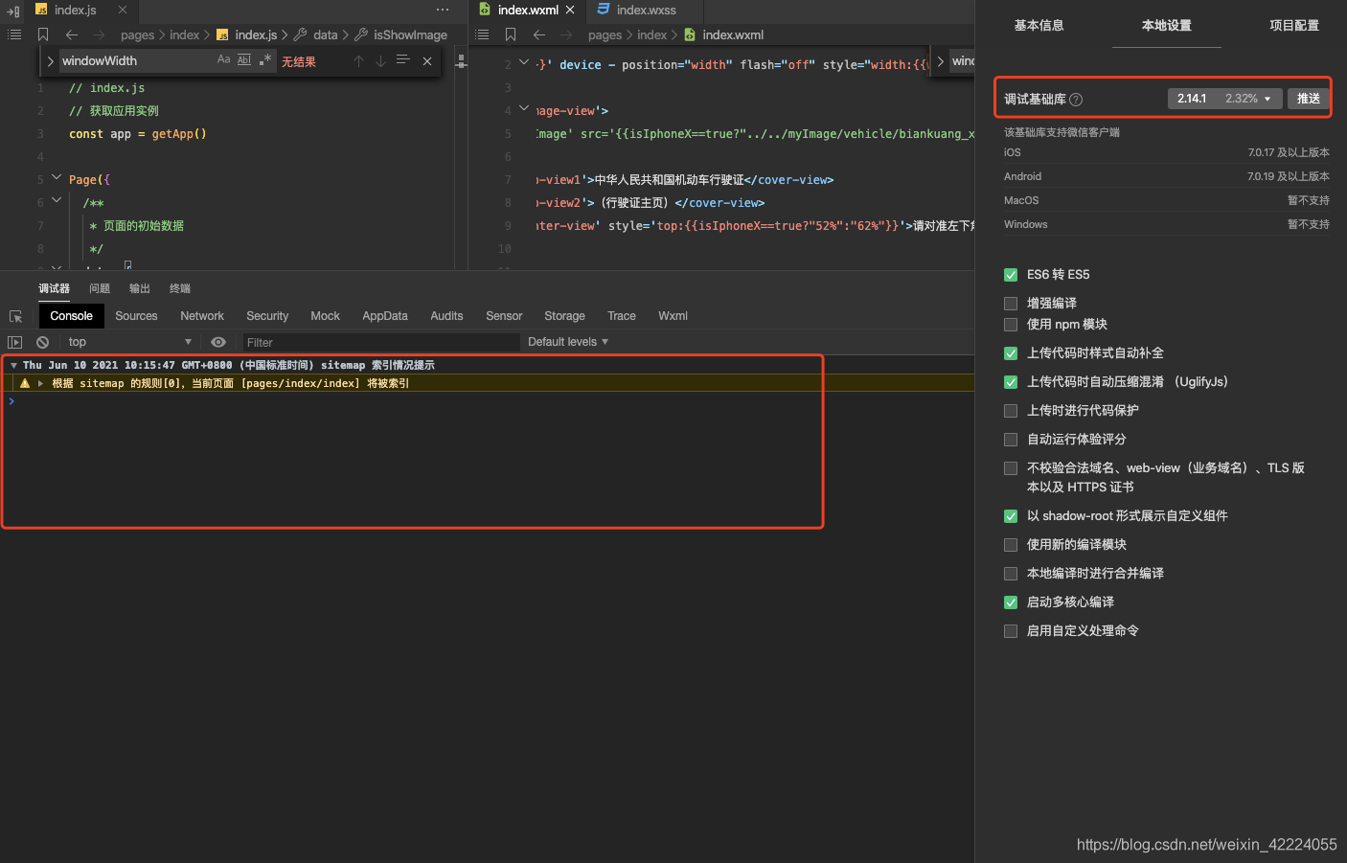Show console sidebar icon

coord(14,342)
